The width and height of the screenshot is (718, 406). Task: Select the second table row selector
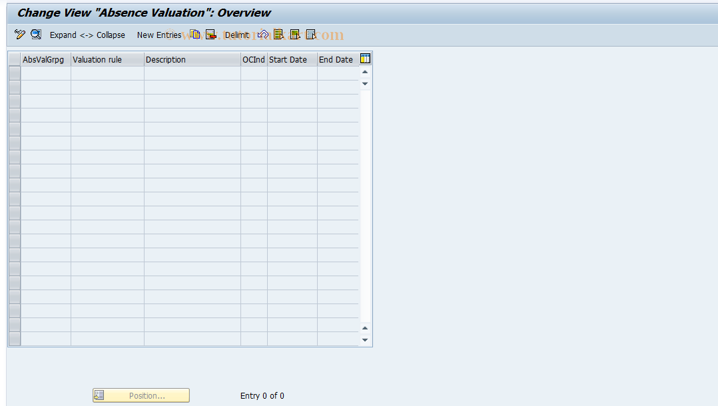15,87
